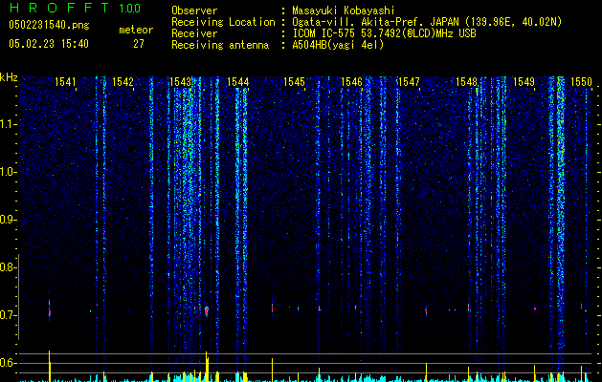Click the 1541 time axis label
602x382 pixels.
point(65,81)
